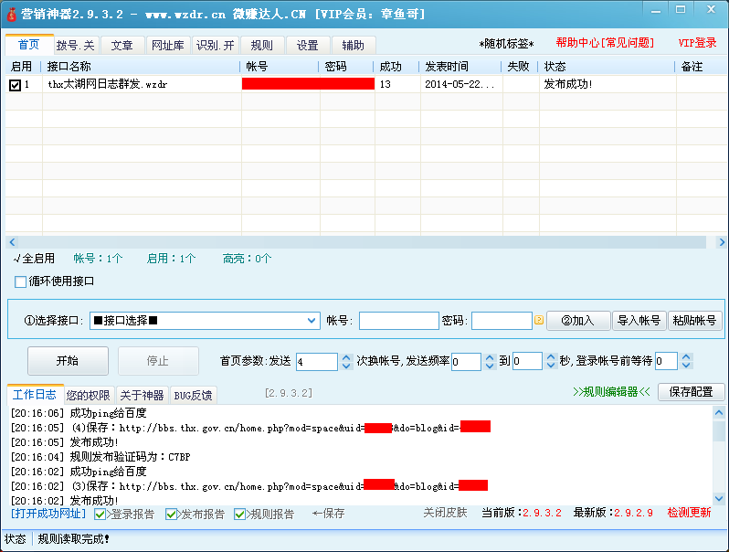Toggle the 全启用 select-all option

34,258
